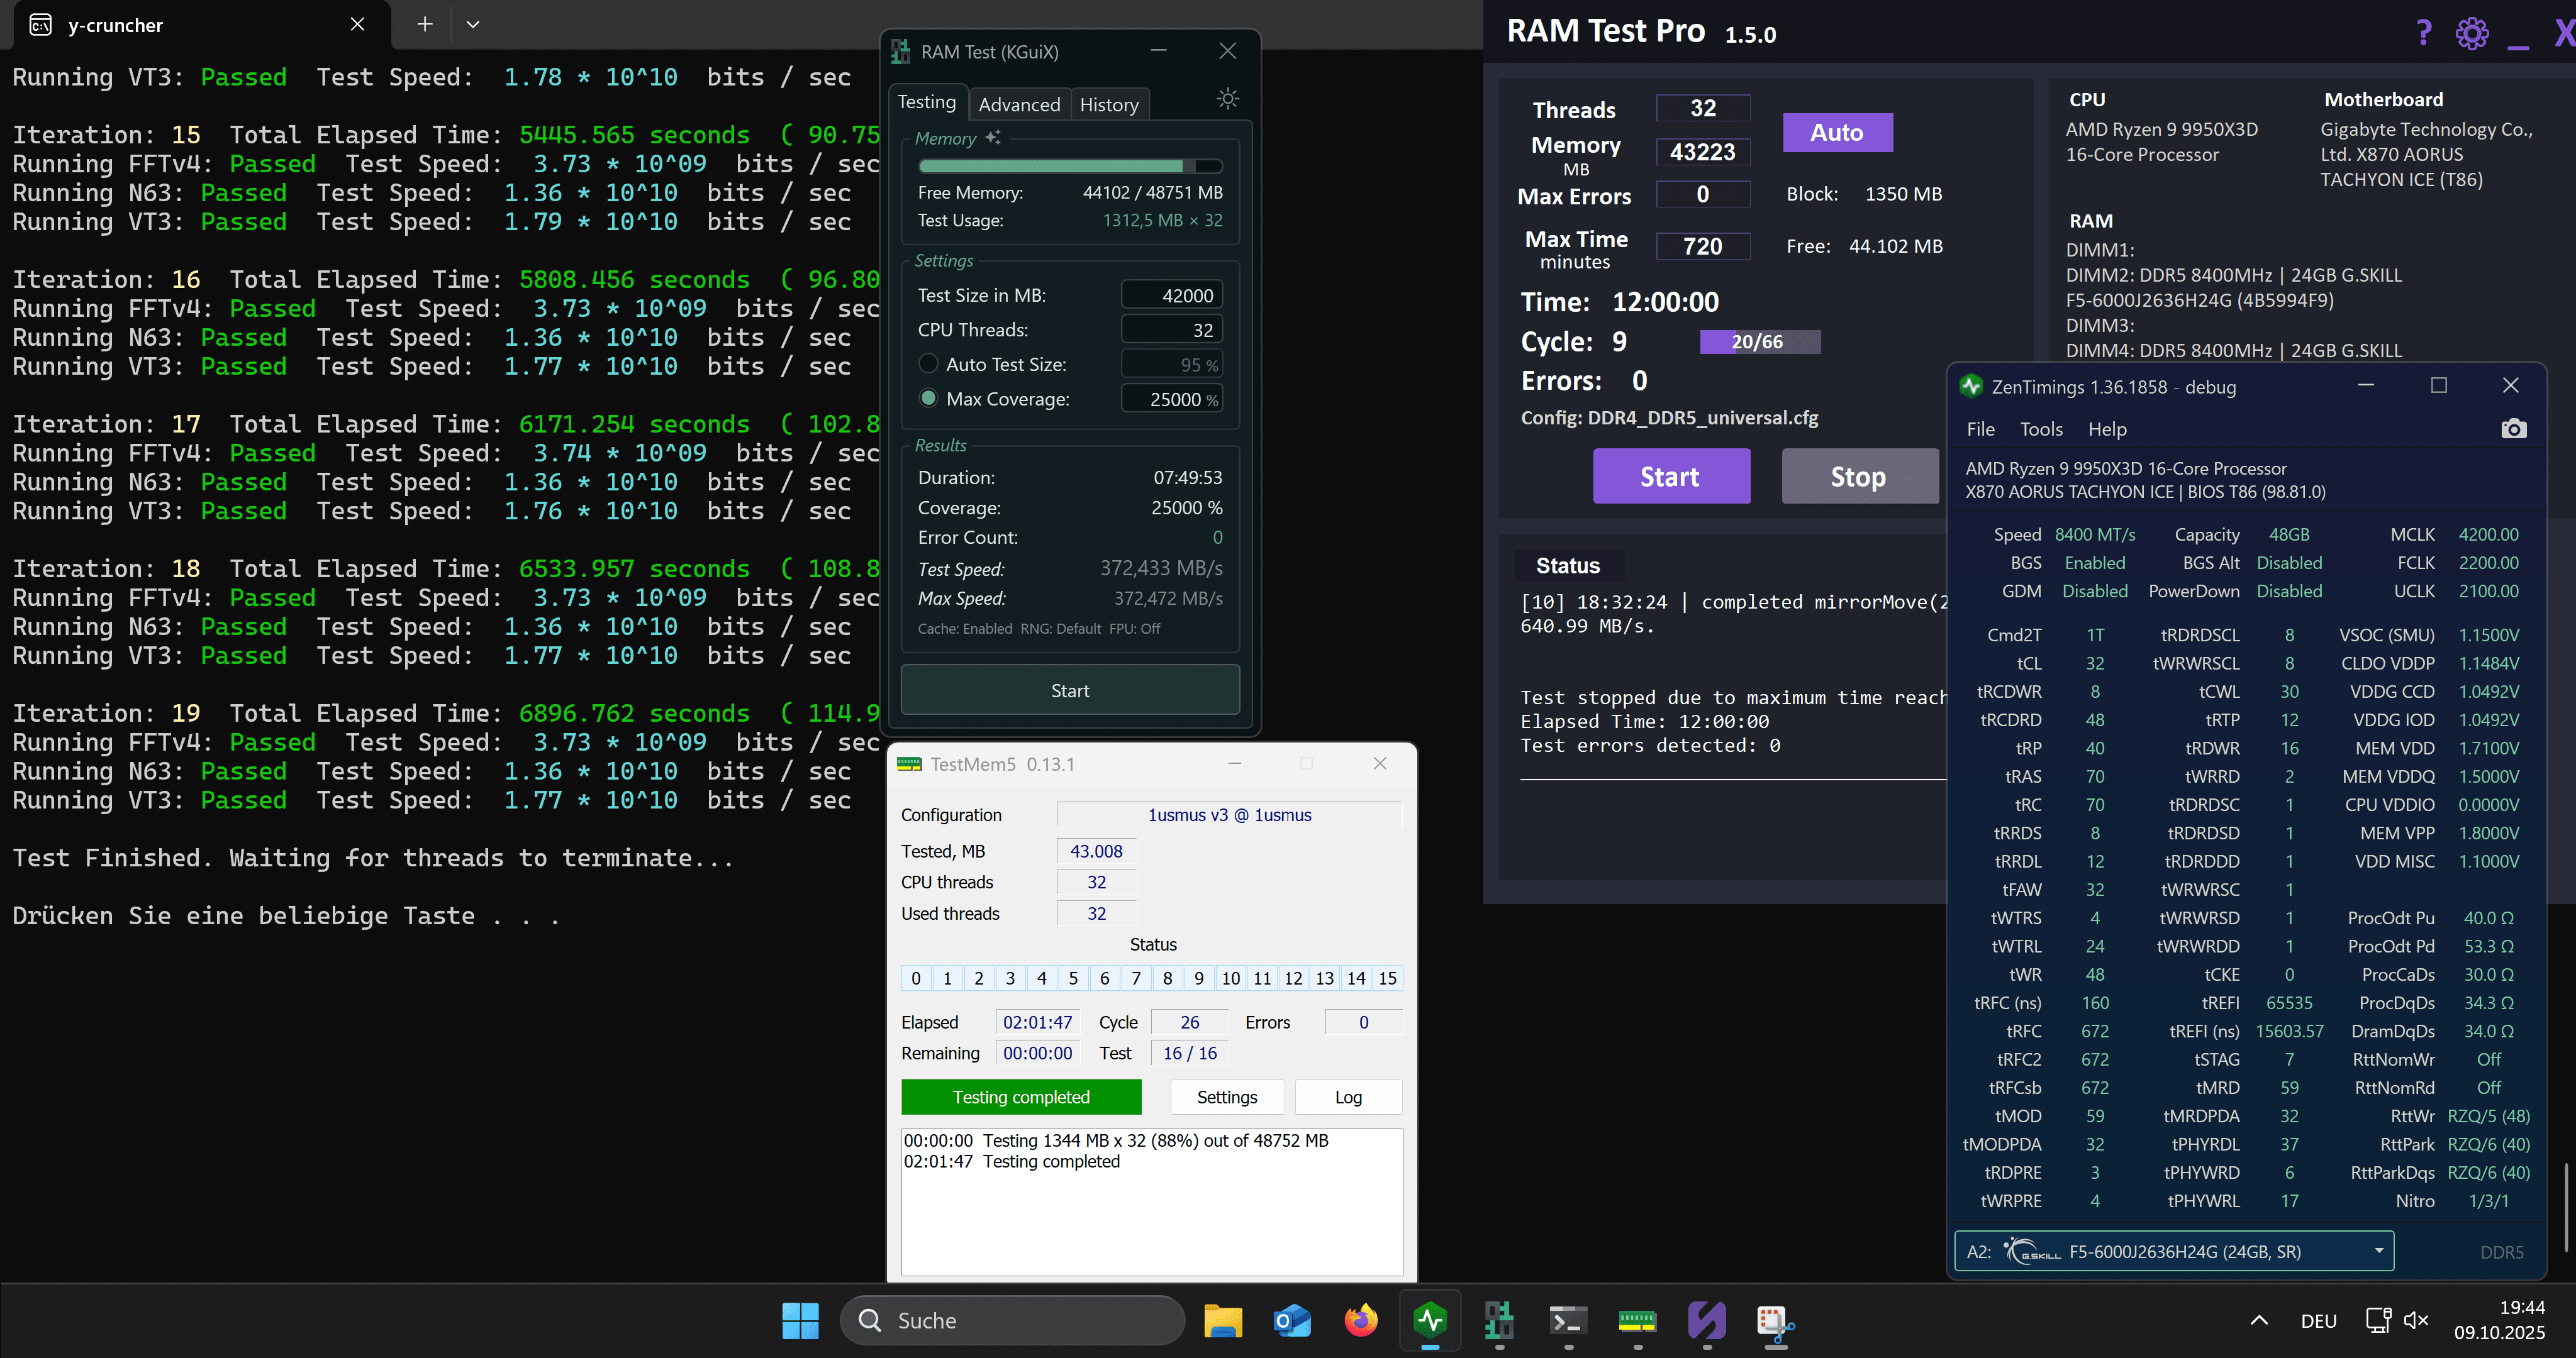Open the terminal tab dropdown chevron
The height and width of the screenshot is (1358, 2576).
pyautogui.click(x=473, y=25)
